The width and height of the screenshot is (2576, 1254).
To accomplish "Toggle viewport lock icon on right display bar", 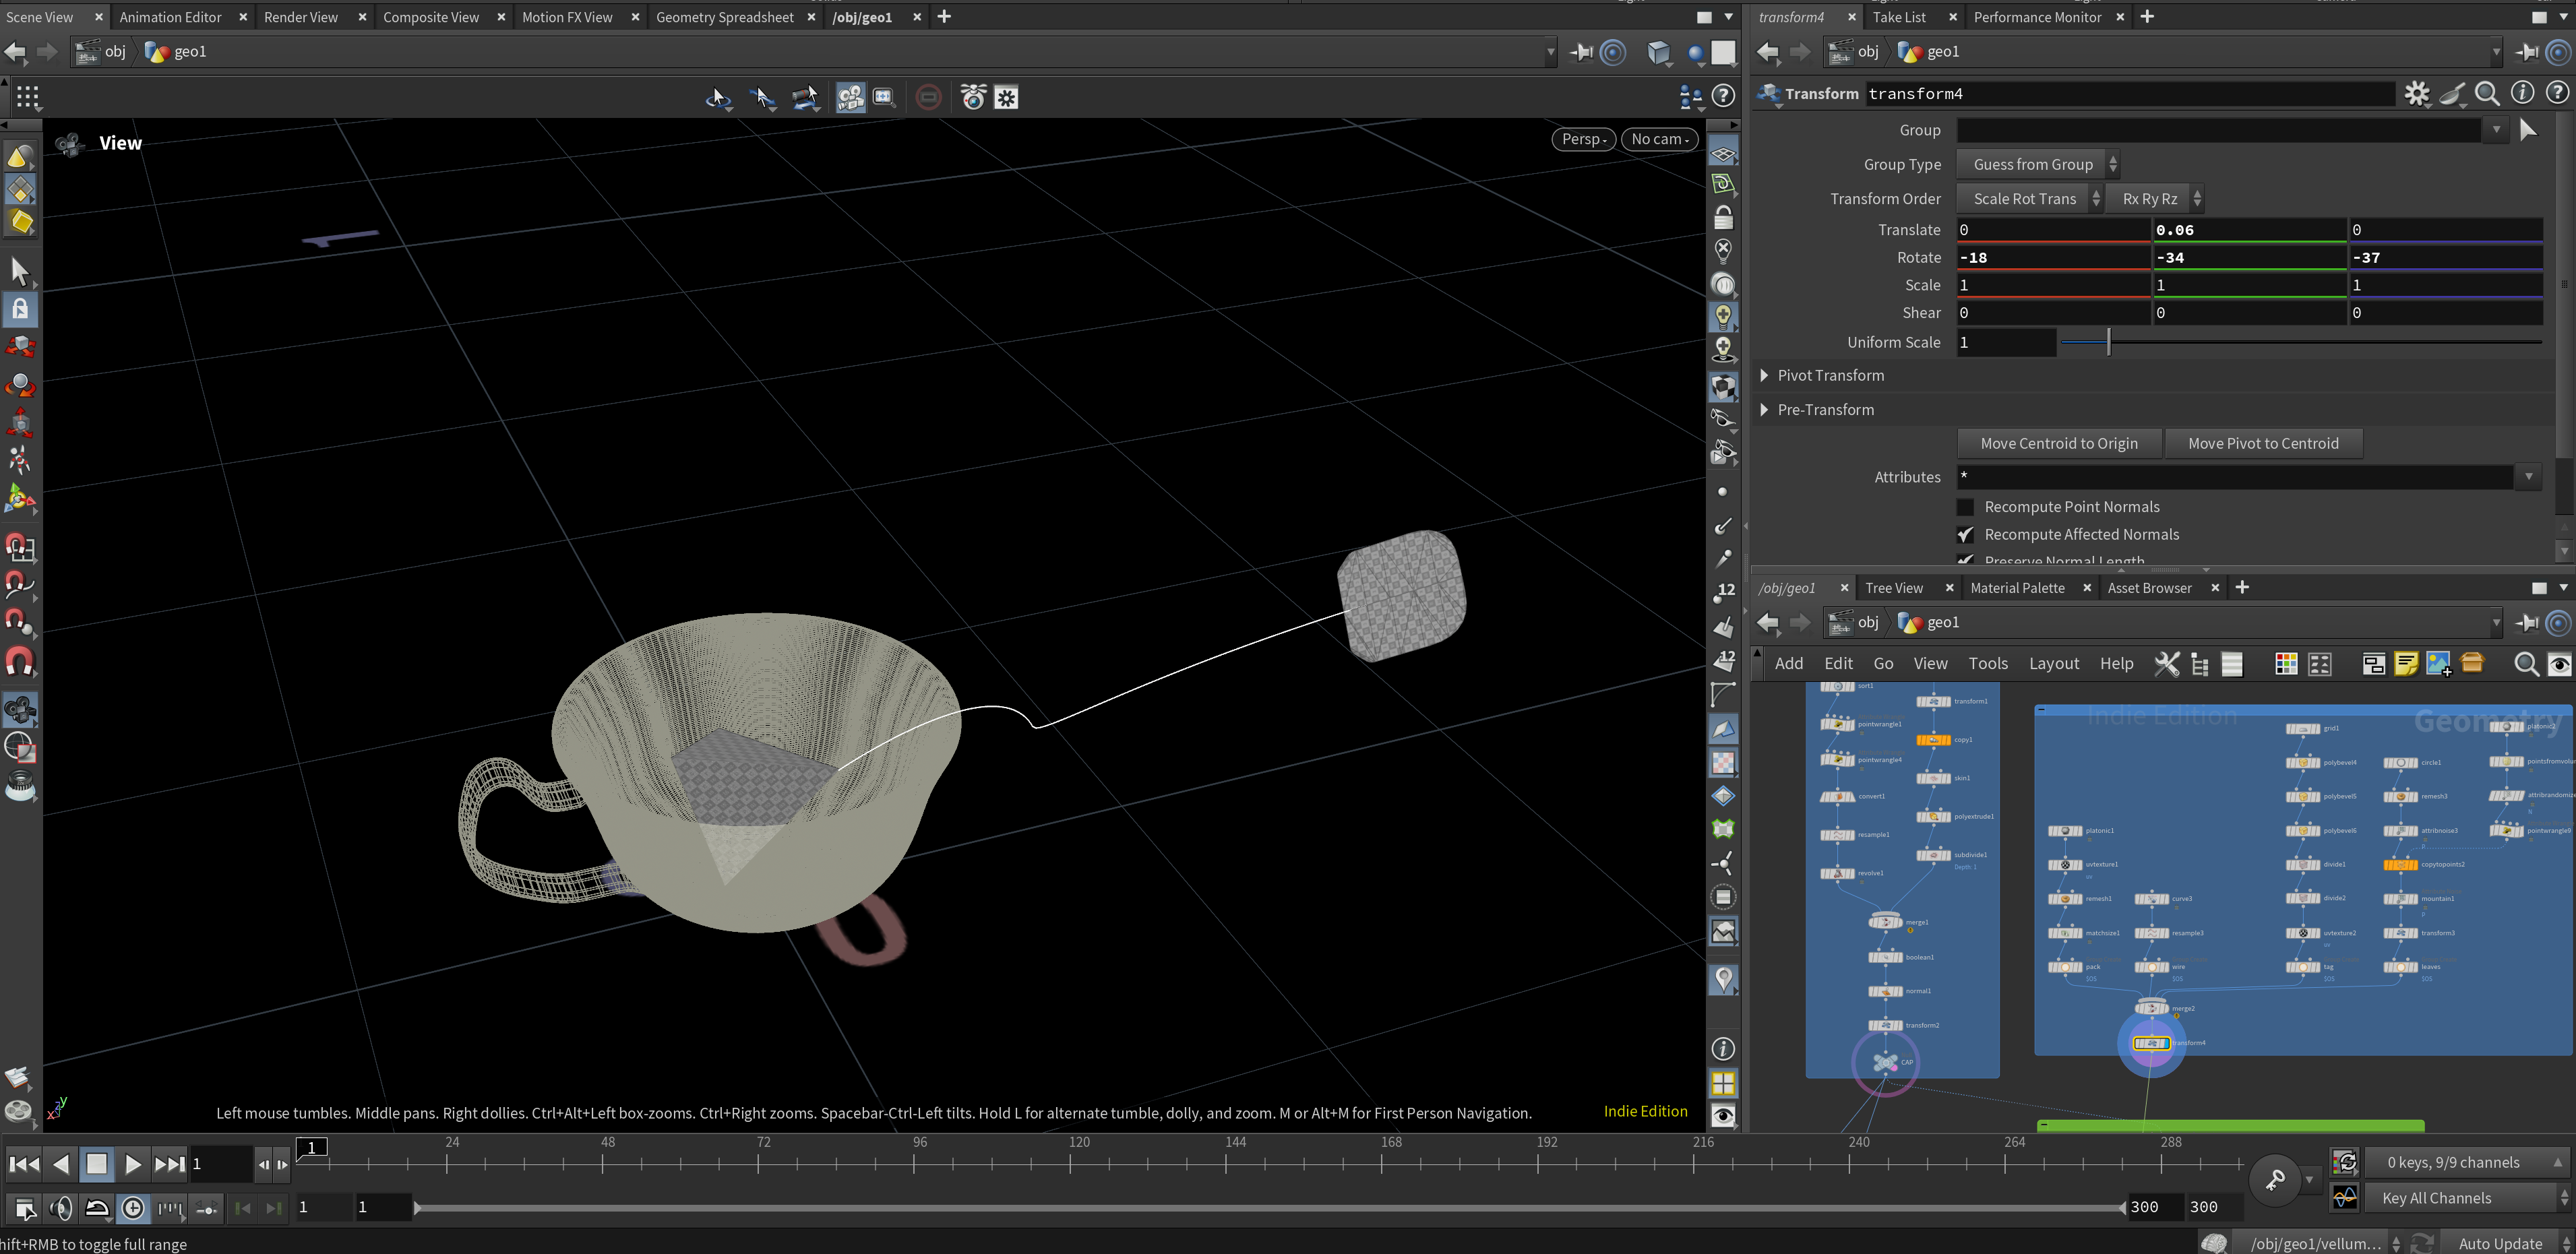I will pos(1723,217).
